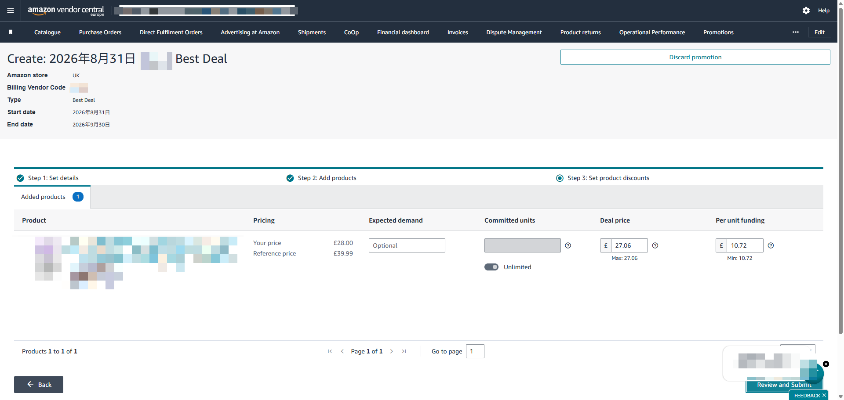Click the Deal price help icon
This screenshot has width=844, height=400.
pos(655,245)
